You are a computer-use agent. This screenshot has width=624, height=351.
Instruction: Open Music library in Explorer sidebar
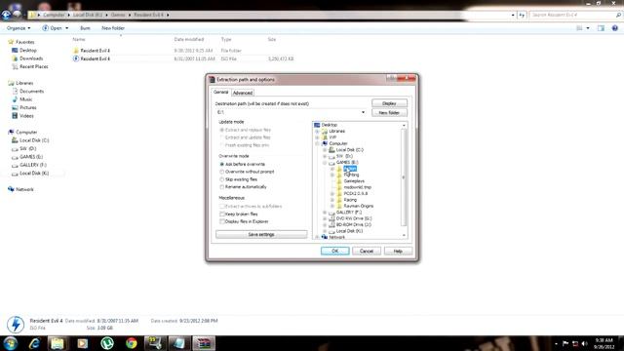(x=26, y=99)
